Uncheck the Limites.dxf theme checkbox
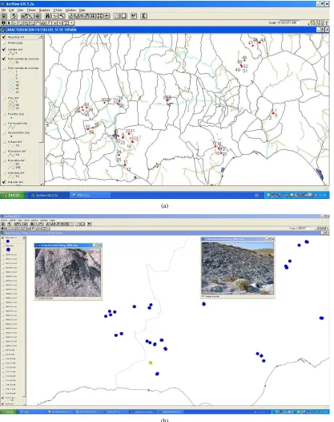This screenshot has width=334, height=422. 4,50
